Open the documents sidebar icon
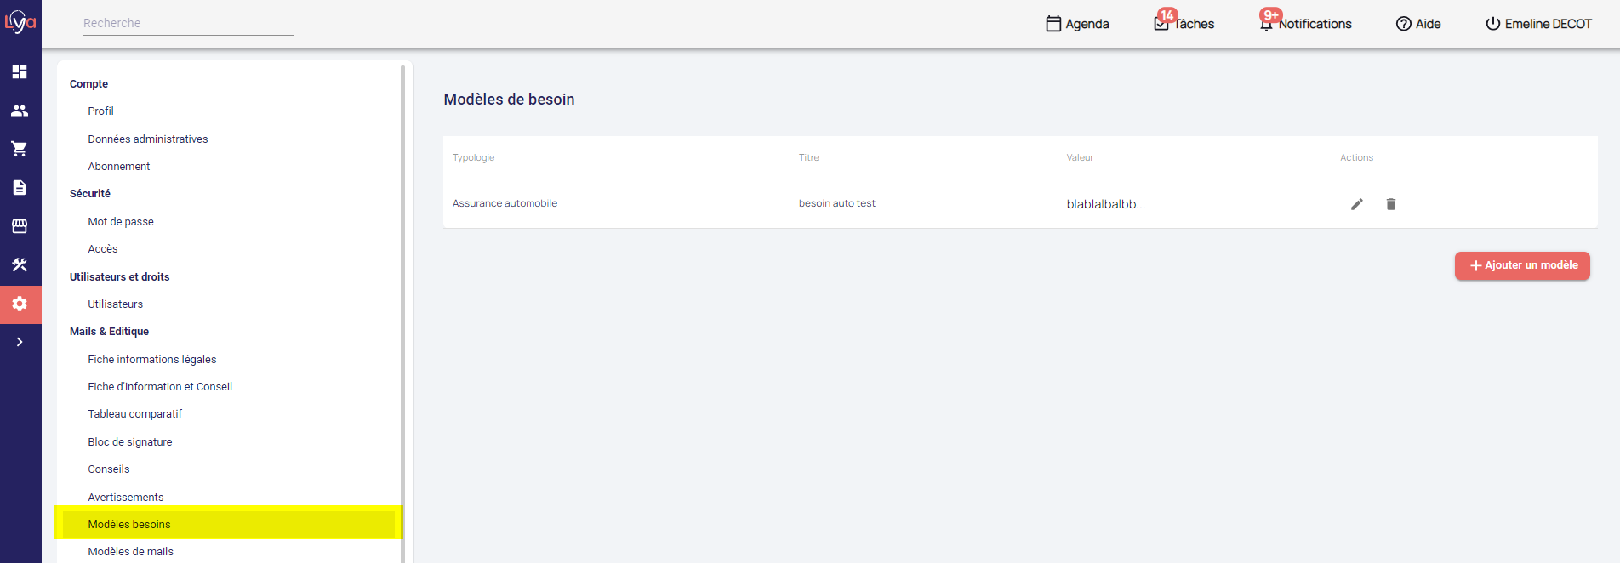 pyautogui.click(x=20, y=187)
